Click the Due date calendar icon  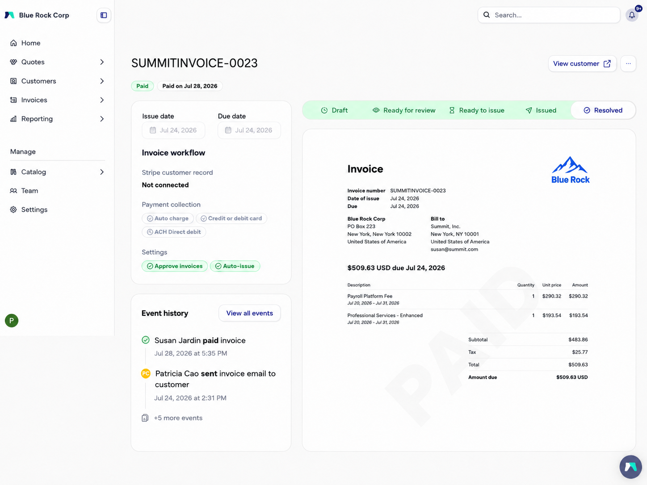pyautogui.click(x=228, y=130)
